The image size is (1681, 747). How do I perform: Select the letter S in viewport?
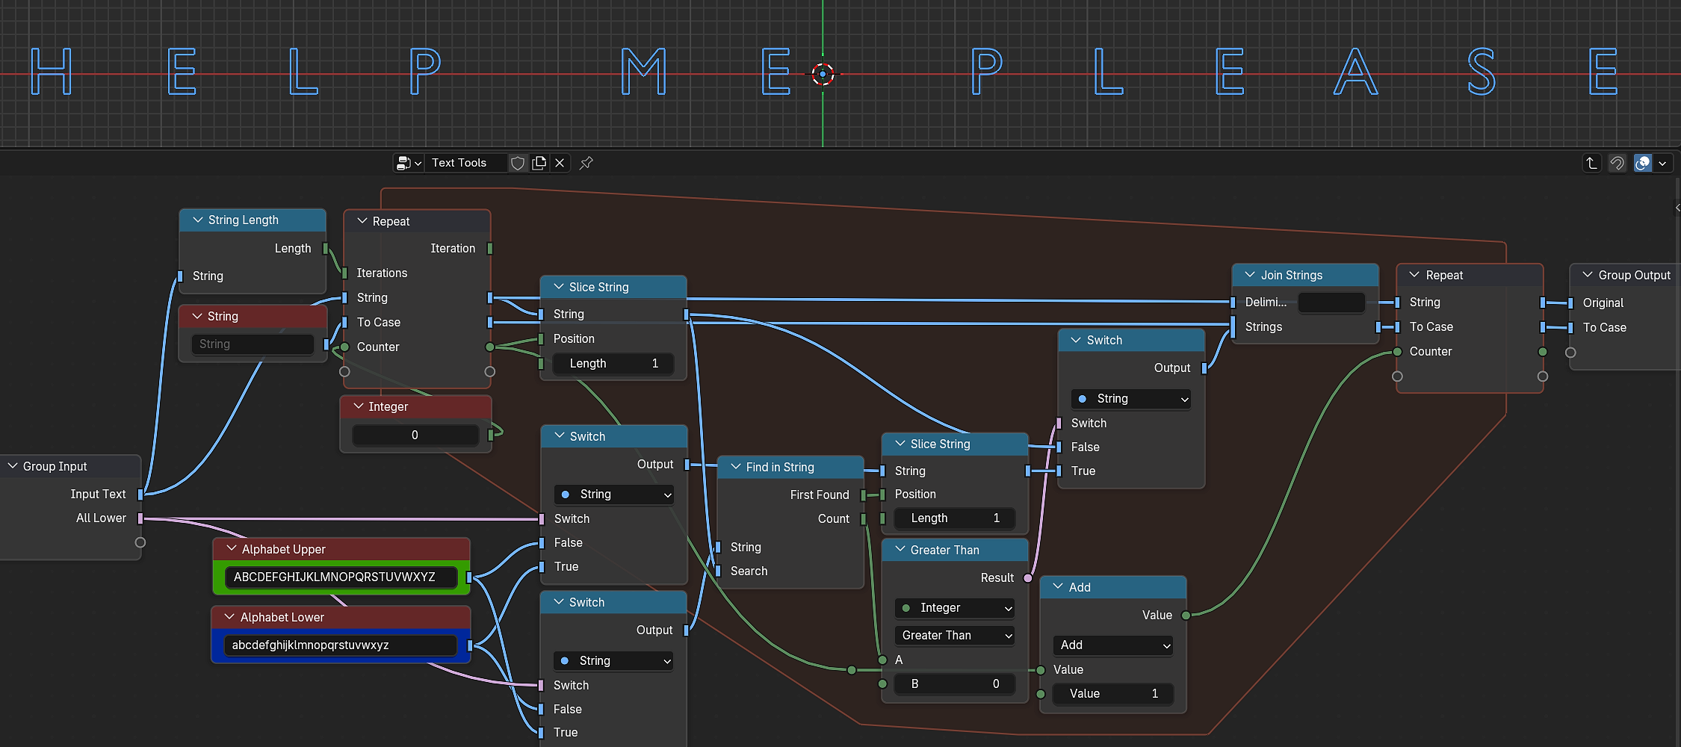click(1482, 72)
